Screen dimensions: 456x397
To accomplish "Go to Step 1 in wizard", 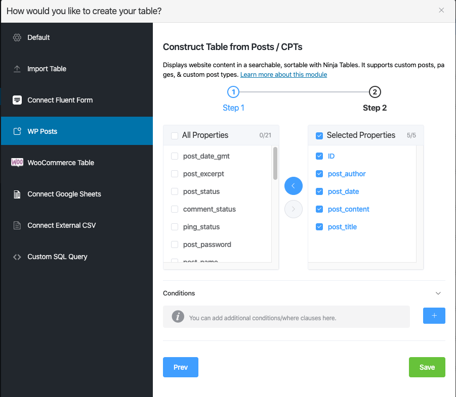I will coord(233,92).
